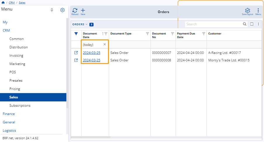264x142 pixels.
Task: Expand the Logistics menu section
Action: tap(9, 131)
